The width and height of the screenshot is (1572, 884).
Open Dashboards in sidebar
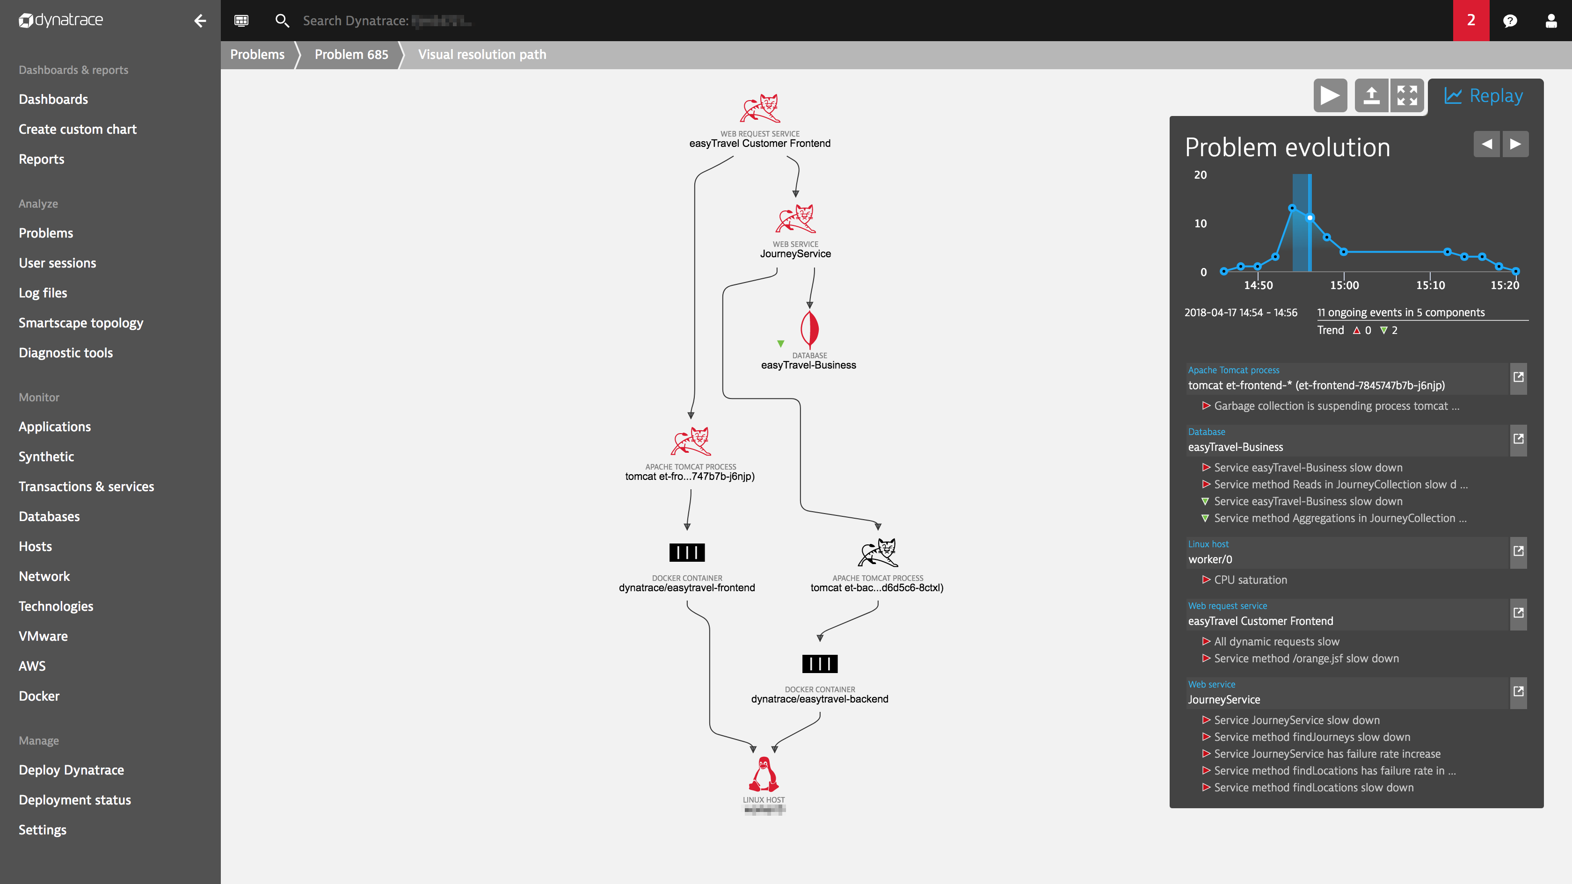(x=53, y=99)
